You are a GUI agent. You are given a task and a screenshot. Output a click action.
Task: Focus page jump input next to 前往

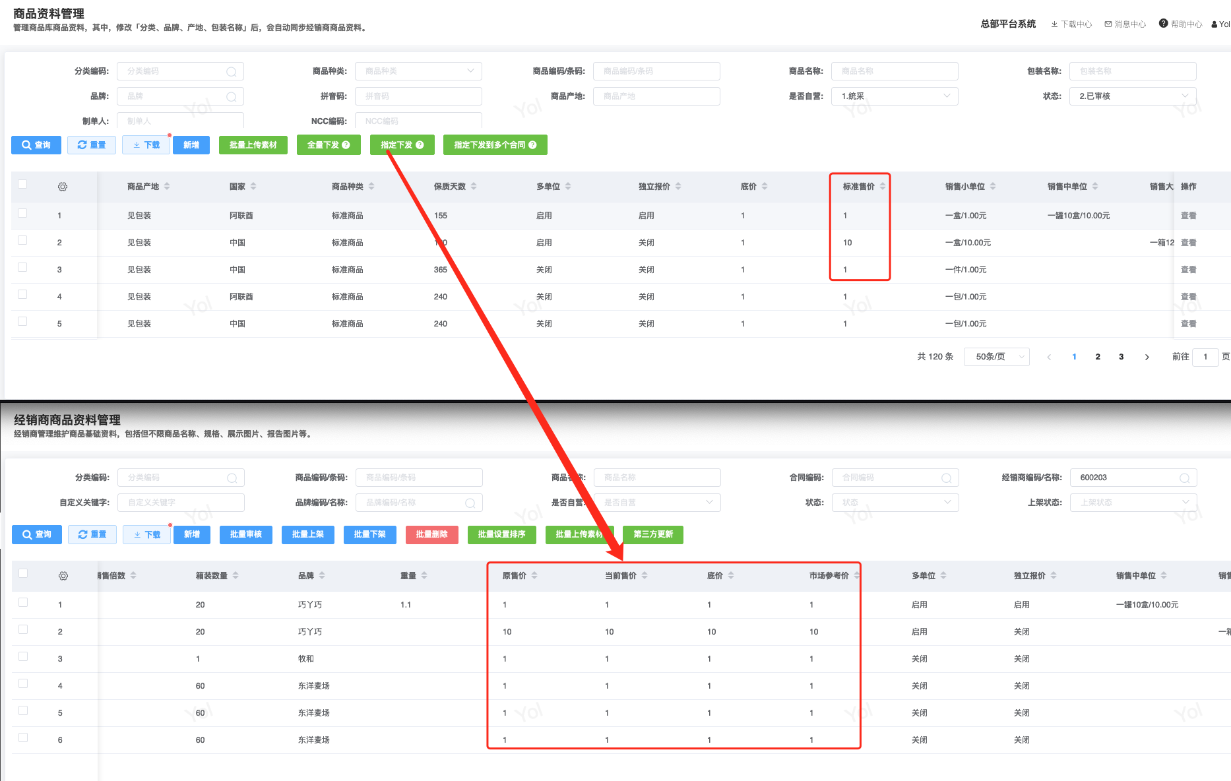tap(1205, 357)
